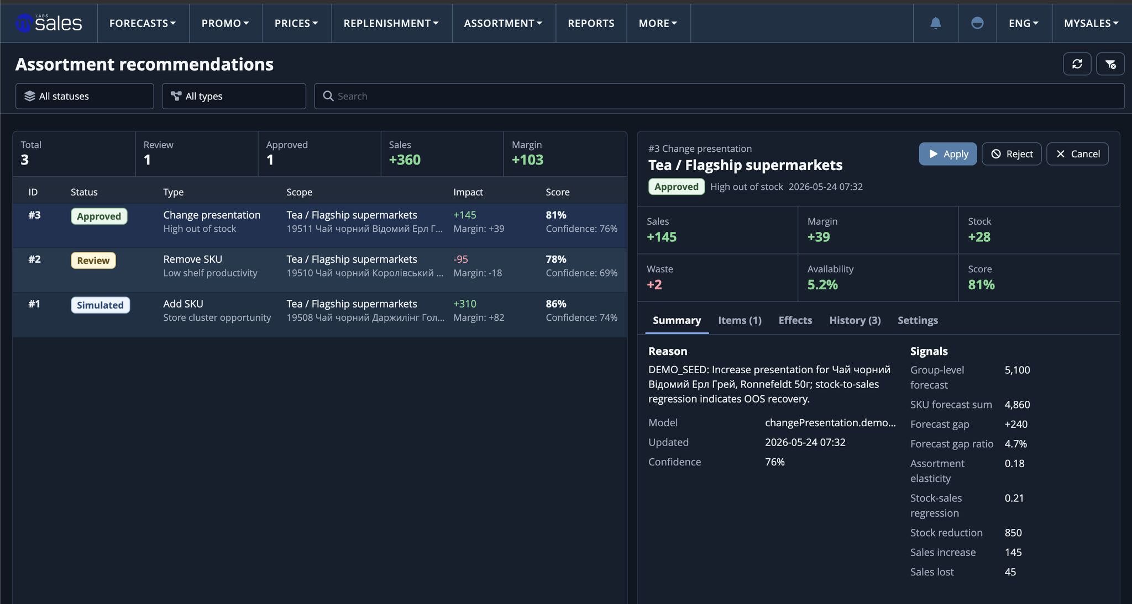Image resolution: width=1132 pixels, height=604 pixels.
Task: Open the All statuses filter dropdown
Action: click(x=85, y=96)
